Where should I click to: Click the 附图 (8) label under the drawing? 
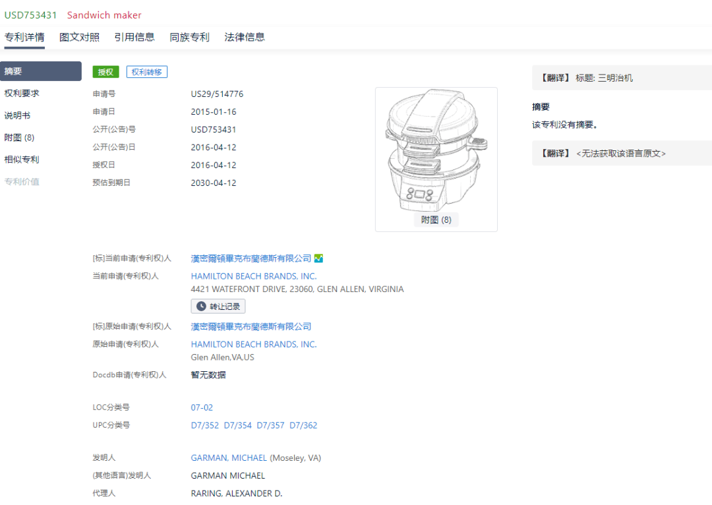click(x=436, y=220)
